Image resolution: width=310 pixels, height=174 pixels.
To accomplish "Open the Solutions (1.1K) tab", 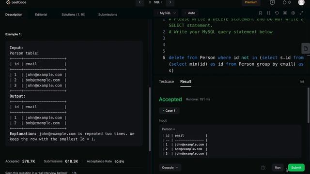I will pyautogui.click(x=73, y=14).
